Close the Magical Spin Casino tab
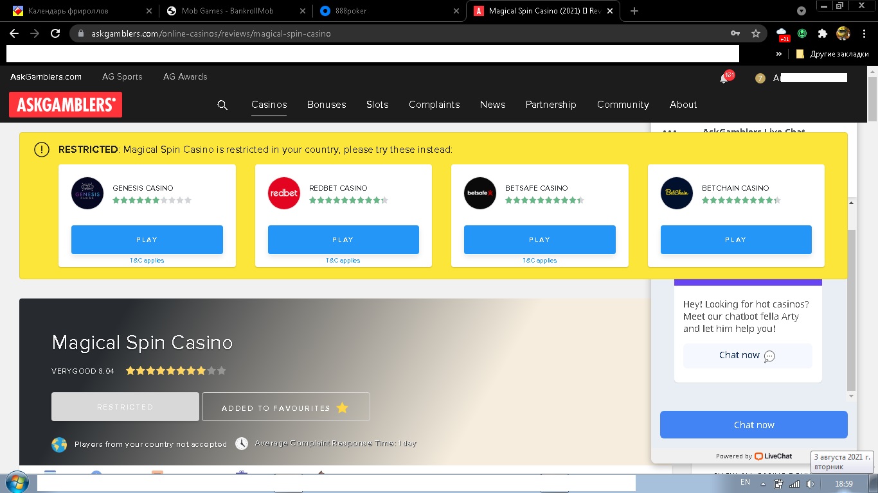The width and height of the screenshot is (878, 493). point(610,11)
